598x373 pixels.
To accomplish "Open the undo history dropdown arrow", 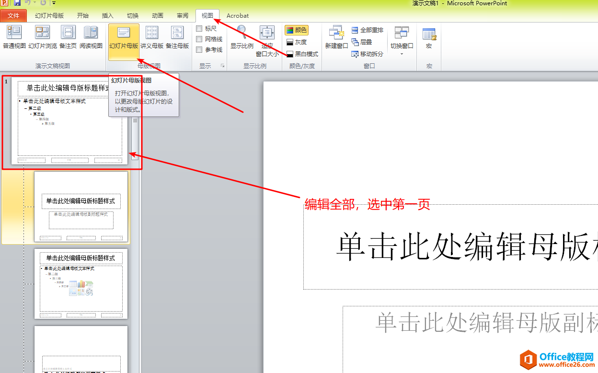I will [x=35, y=3].
